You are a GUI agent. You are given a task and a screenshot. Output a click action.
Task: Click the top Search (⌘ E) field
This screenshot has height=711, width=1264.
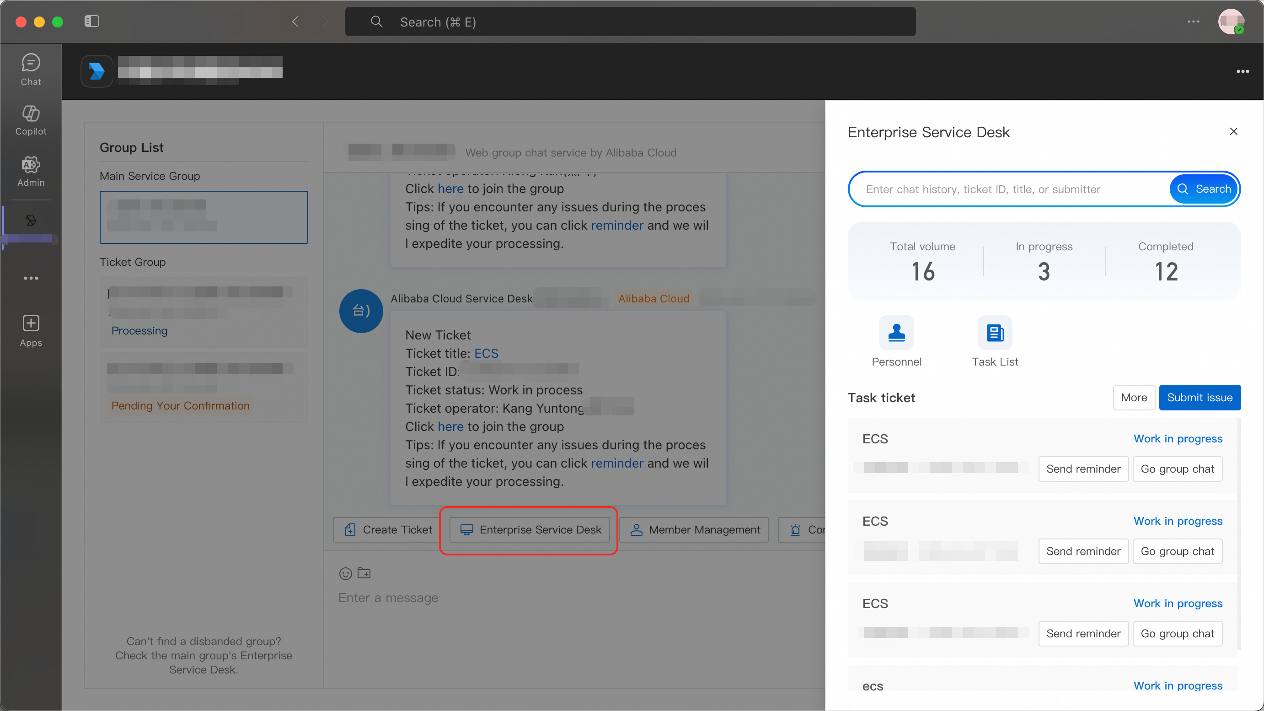(x=630, y=22)
